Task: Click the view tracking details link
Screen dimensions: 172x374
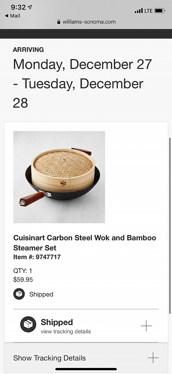Action: point(66,331)
